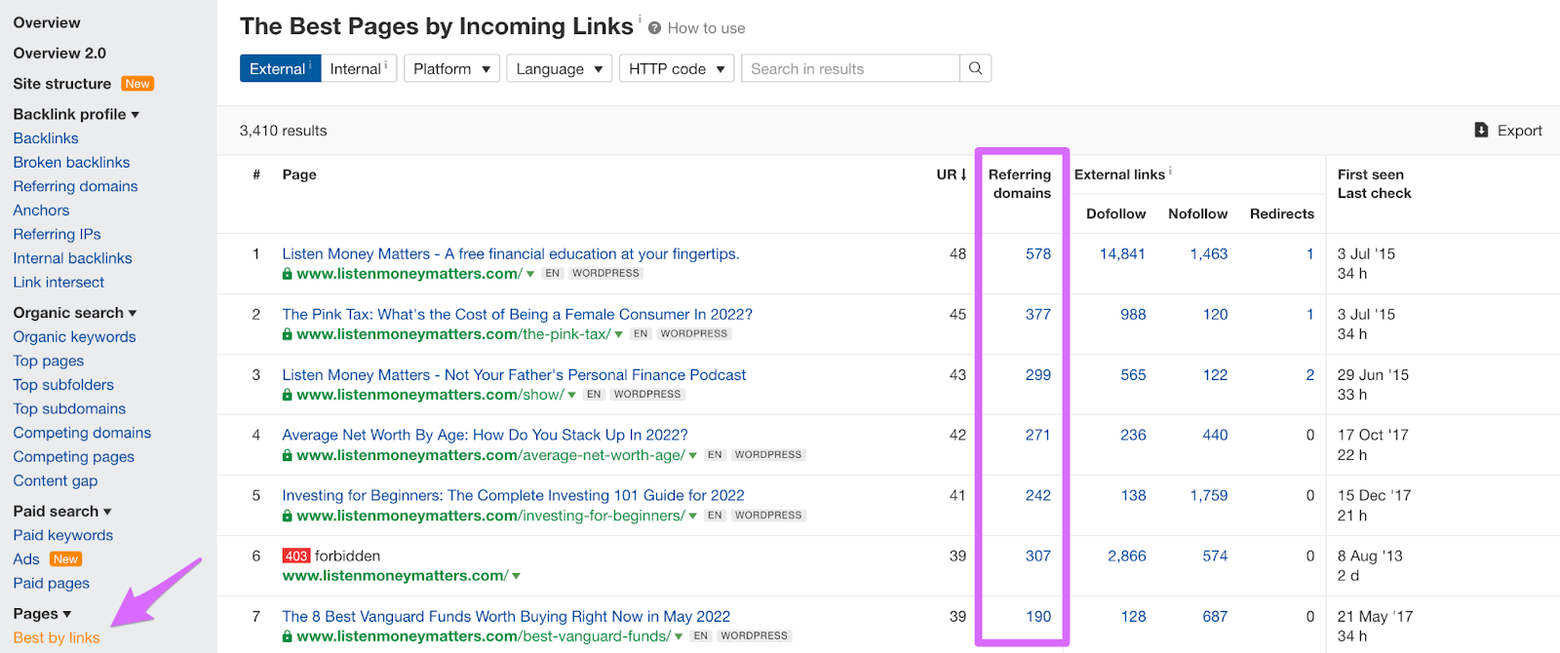Sort by UR column arrow
1560x653 pixels.
963,174
